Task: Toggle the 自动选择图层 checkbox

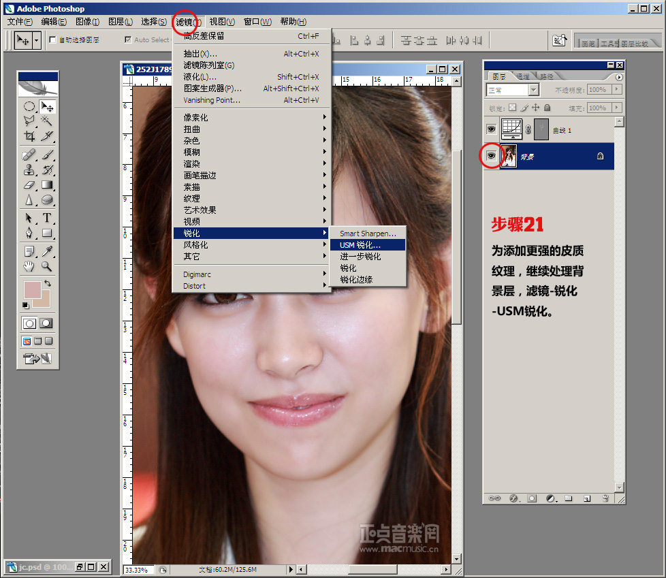Action: (x=53, y=40)
